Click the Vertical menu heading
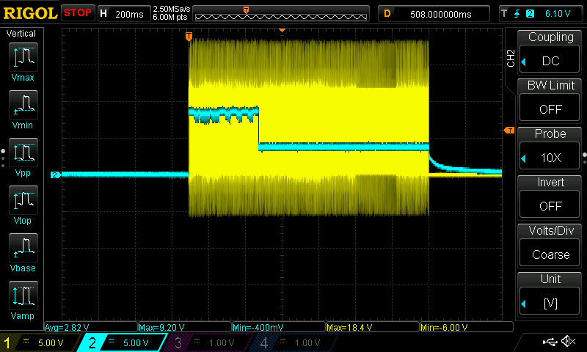The height and width of the screenshot is (352, 587). click(x=21, y=34)
